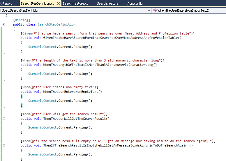226x161 pixels.
Task: Click inside the Given step string
Action: tap(112, 33)
